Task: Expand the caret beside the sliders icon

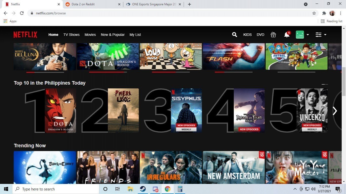Action: point(325,35)
